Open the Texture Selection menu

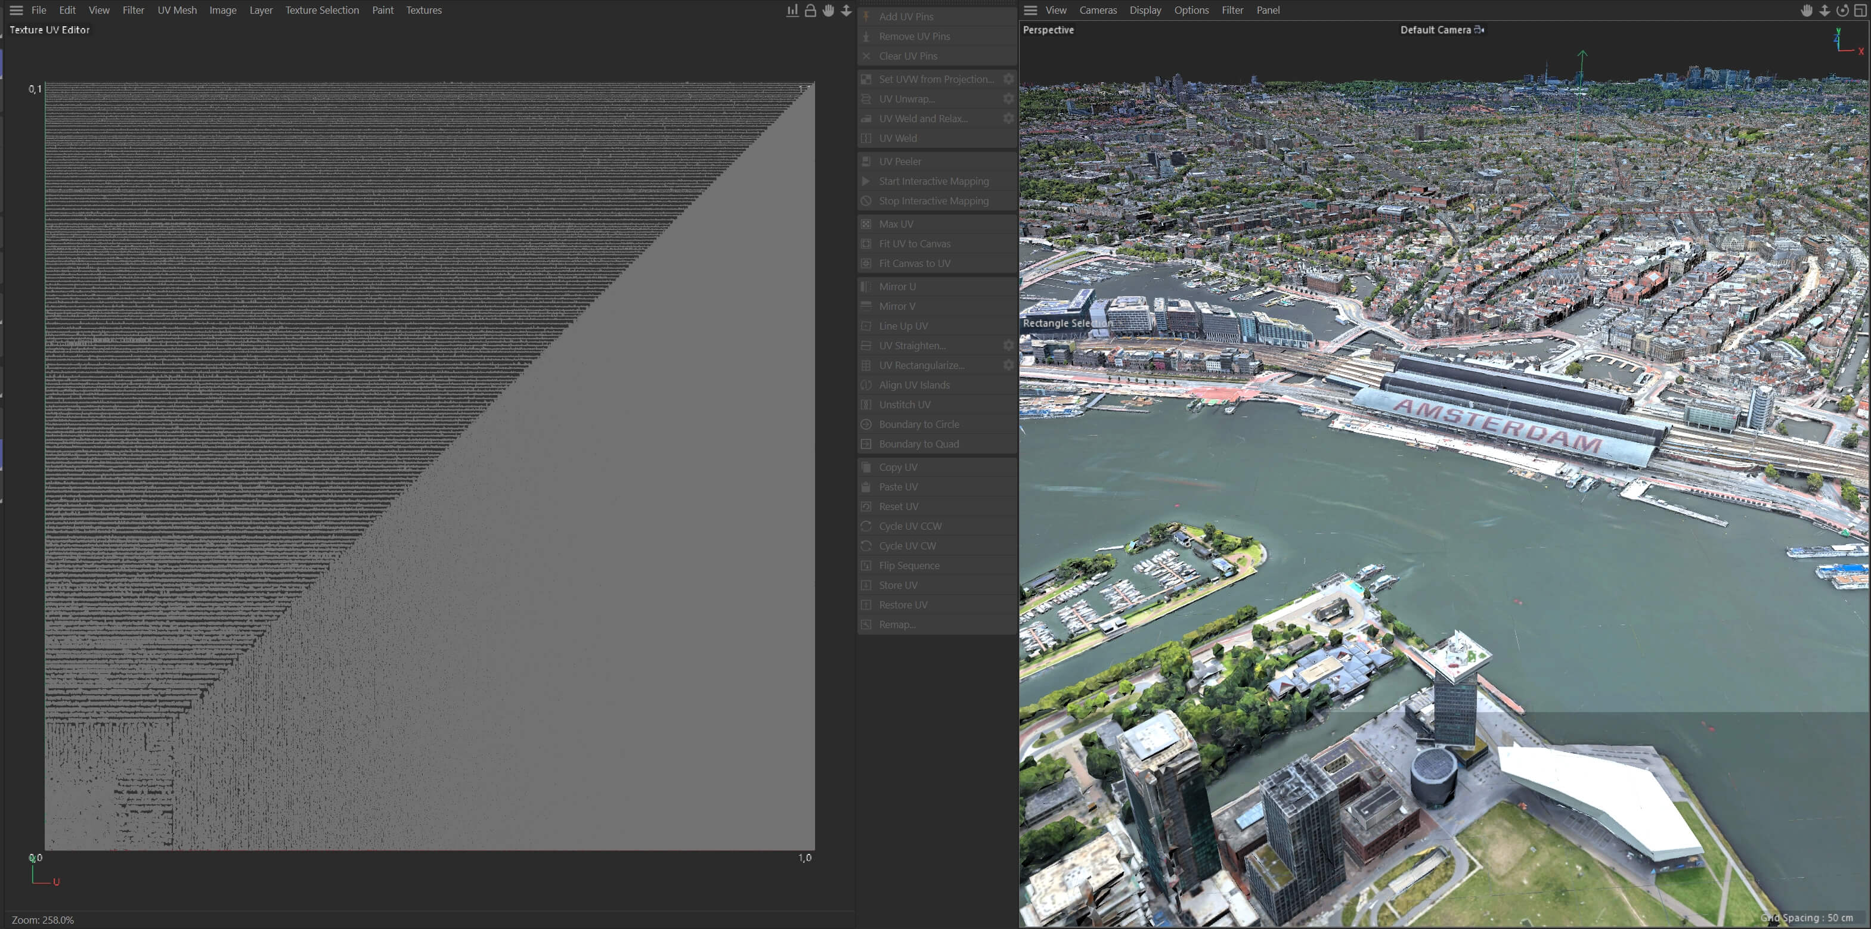(322, 10)
